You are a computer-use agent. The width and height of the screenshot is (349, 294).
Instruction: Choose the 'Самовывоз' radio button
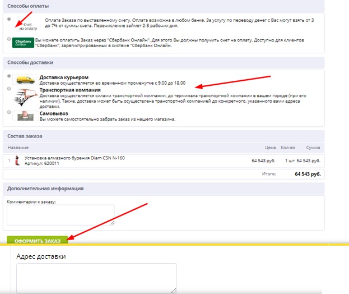8,112
